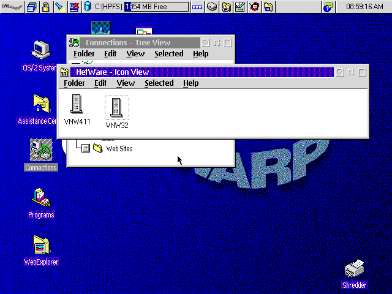Click the information assistance icon near clock
Viewport: 392px width, 294px height.
pos(328,7)
